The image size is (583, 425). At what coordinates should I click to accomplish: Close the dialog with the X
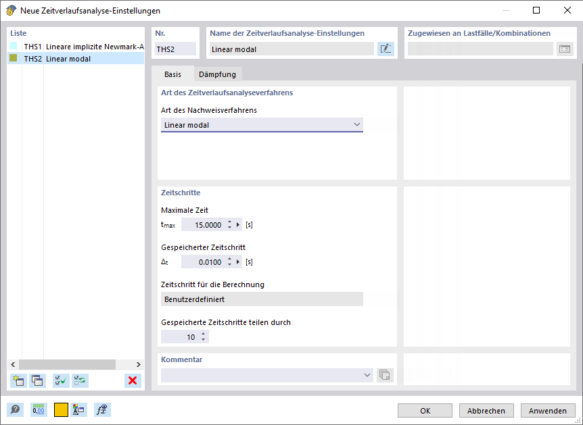click(x=567, y=10)
